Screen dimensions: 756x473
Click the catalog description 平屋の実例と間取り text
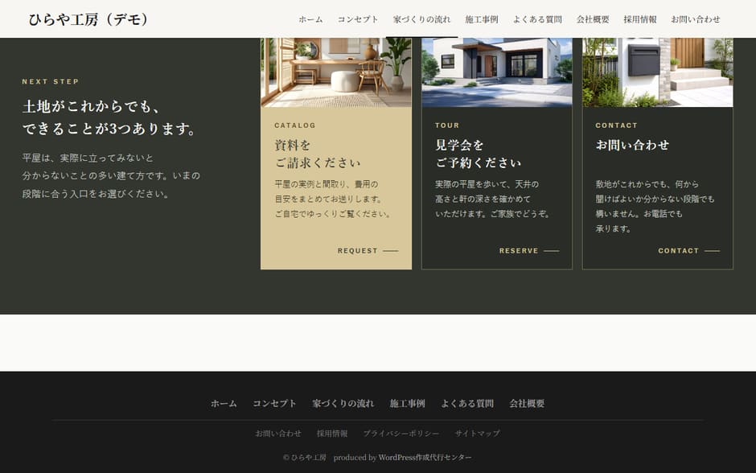[333, 199]
